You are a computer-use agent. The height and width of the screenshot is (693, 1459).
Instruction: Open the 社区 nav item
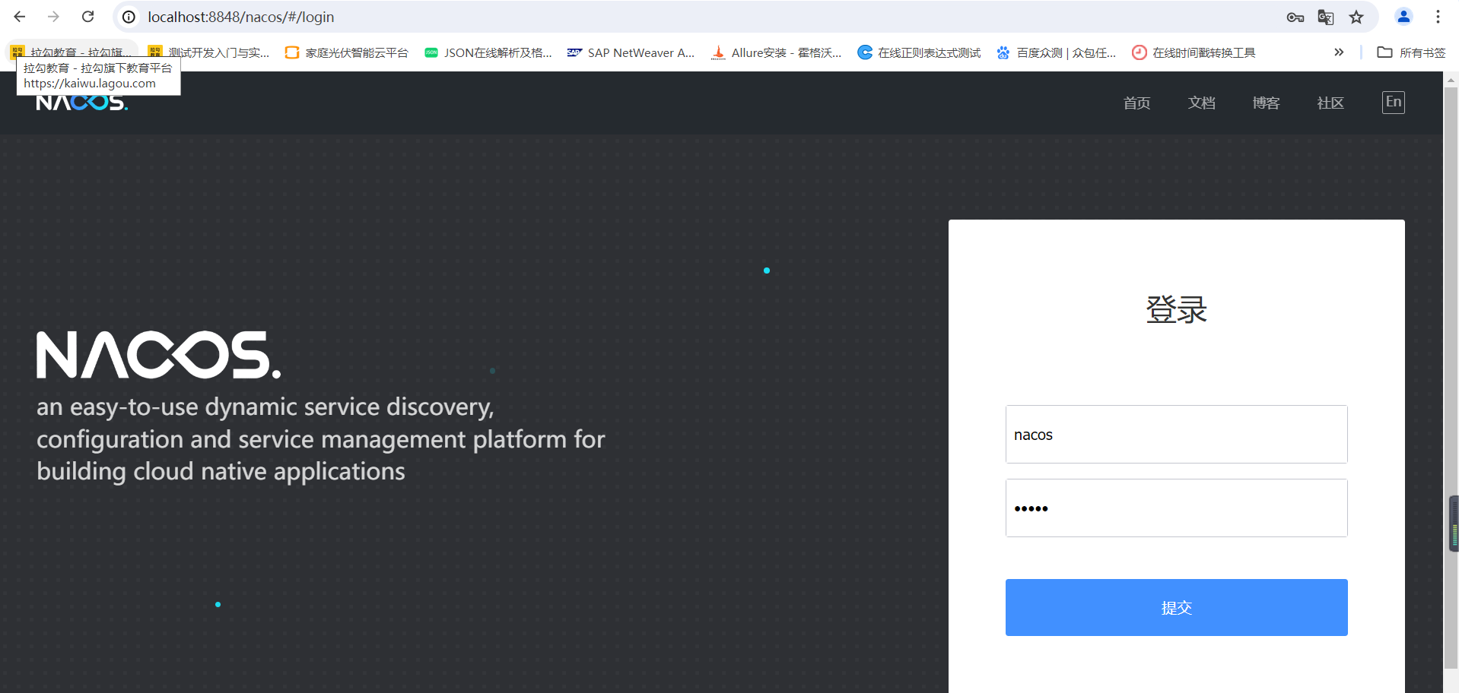point(1330,103)
